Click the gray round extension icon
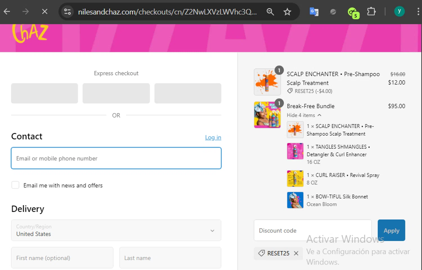 pyautogui.click(x=333, y=12)
